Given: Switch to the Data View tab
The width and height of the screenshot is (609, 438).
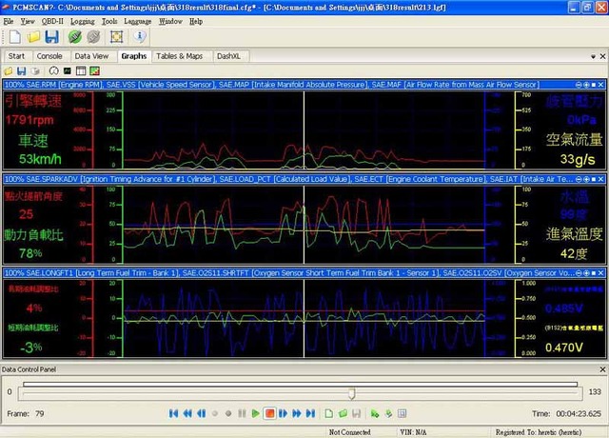Looking at the screenshot, I should [x=90, y=56].
